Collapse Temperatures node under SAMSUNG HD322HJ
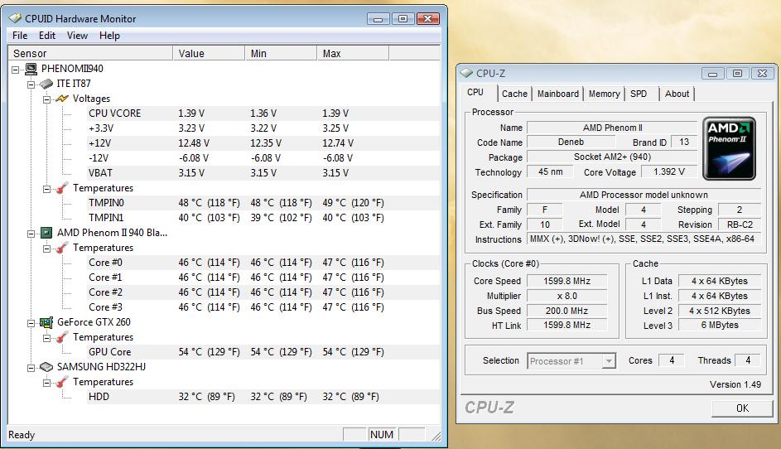The height and width of the screenshot is (449, 781). (47, 384)
